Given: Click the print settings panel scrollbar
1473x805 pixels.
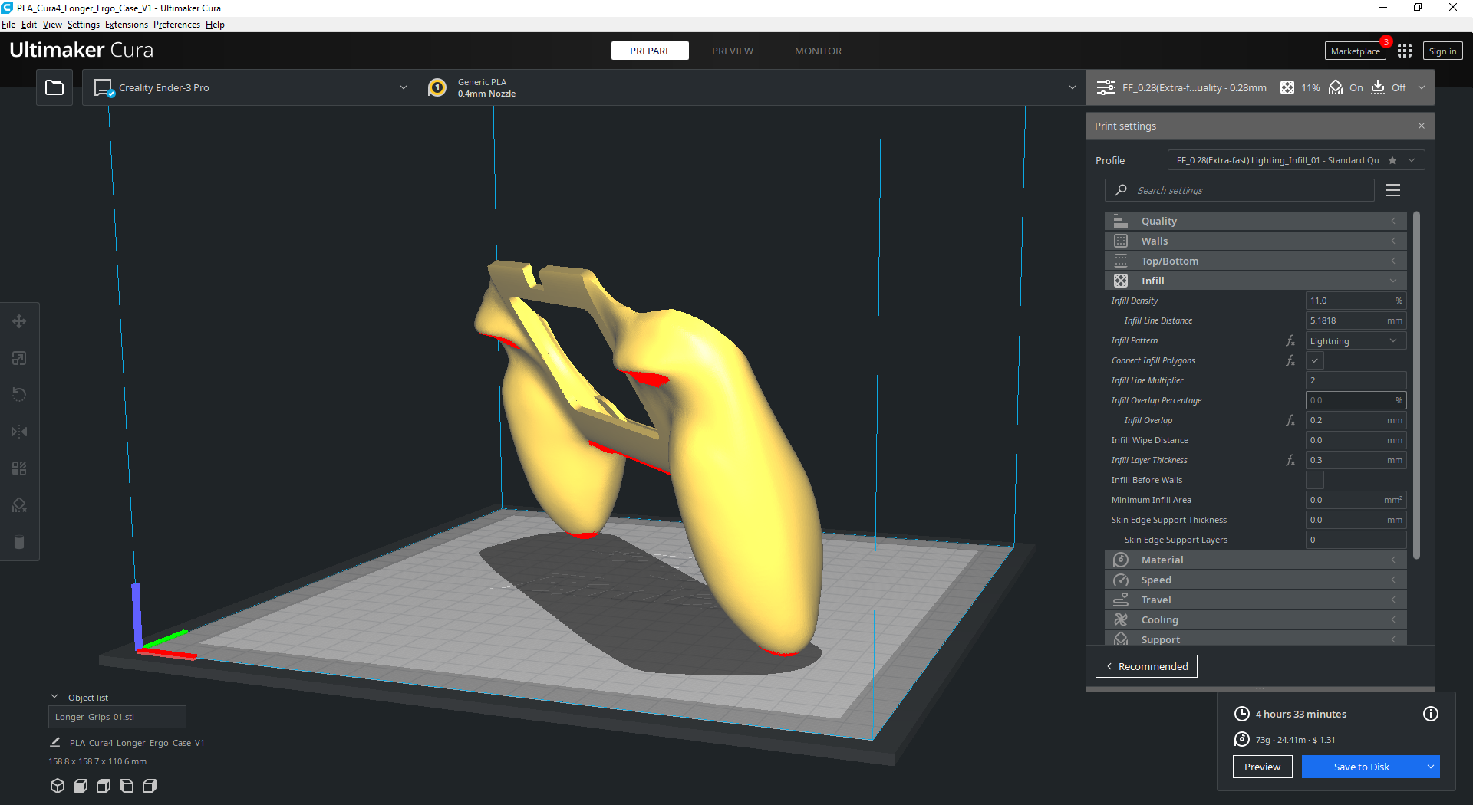Looking at the screenshot, I should point(1416,385).
